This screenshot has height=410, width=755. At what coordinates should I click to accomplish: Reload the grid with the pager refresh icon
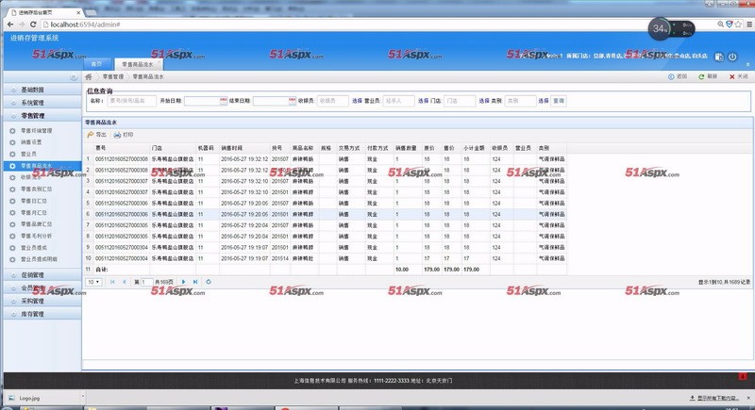point(209,282)
